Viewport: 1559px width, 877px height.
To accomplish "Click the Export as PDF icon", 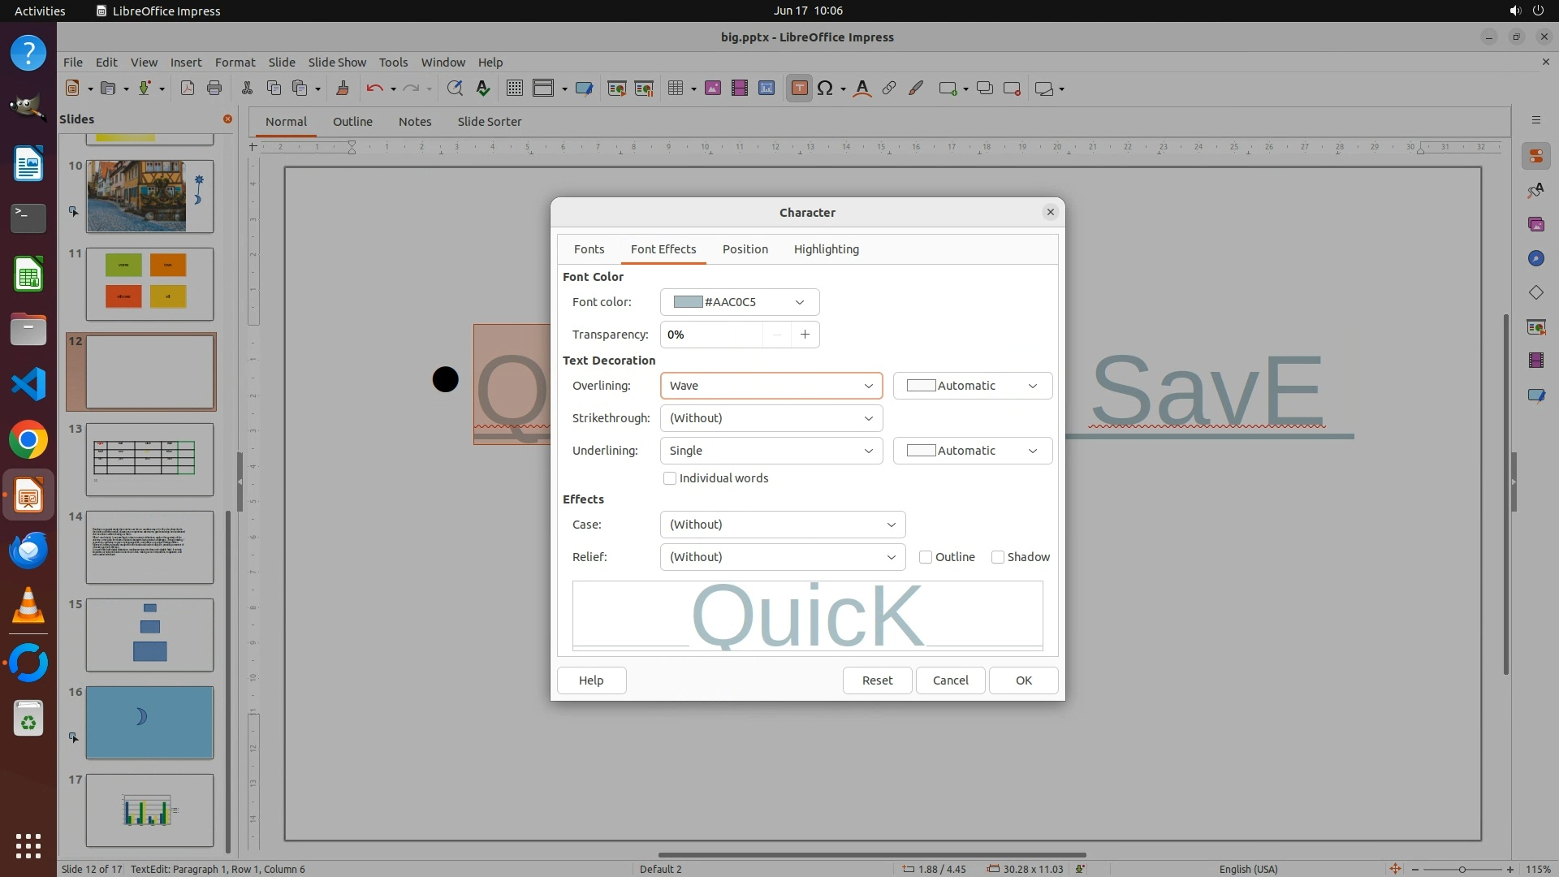I will [188, 89].
